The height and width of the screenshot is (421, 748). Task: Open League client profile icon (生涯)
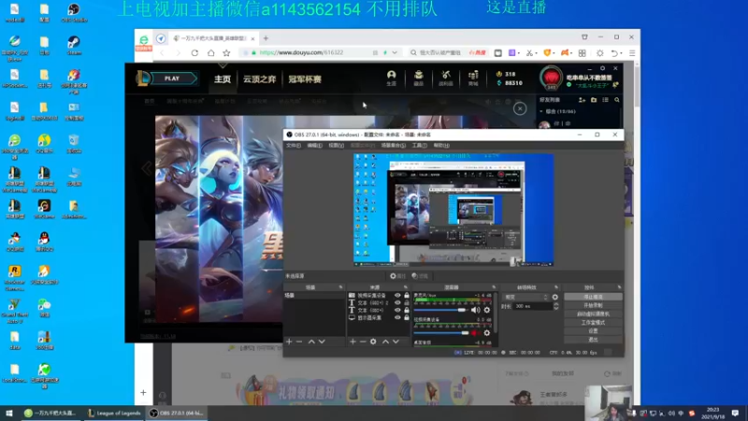391,78
